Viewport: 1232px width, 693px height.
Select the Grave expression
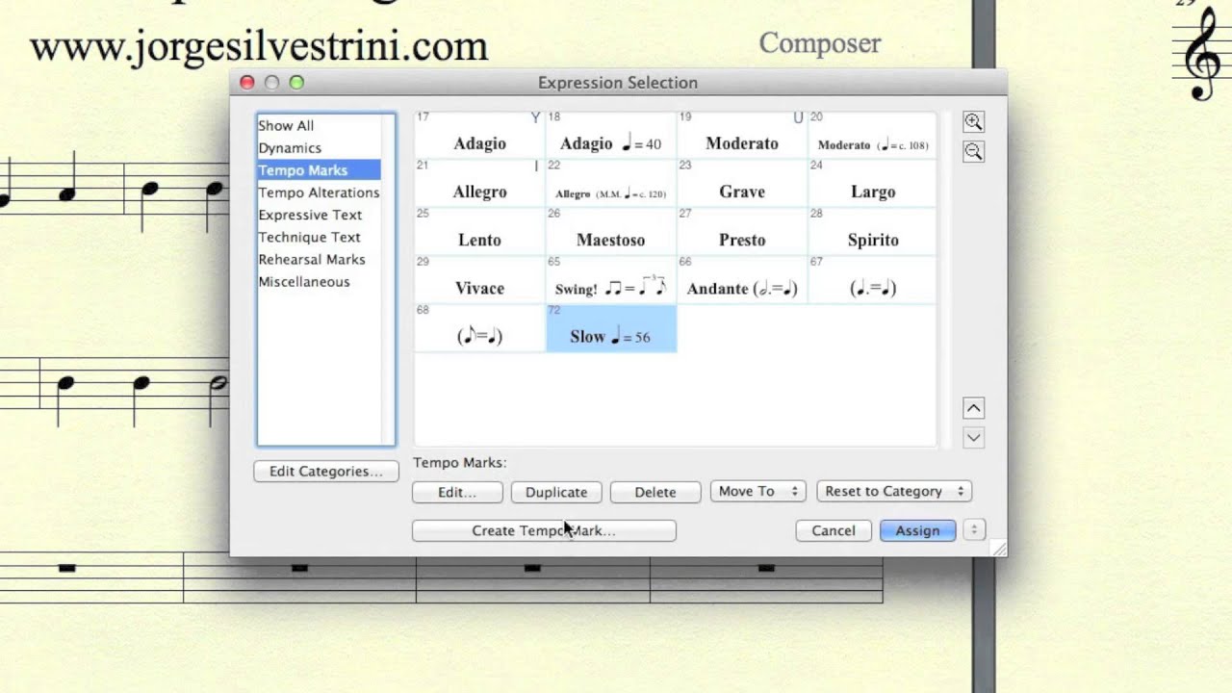point(742,183)
